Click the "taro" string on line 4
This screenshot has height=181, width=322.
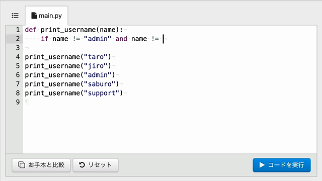(96, 57)
